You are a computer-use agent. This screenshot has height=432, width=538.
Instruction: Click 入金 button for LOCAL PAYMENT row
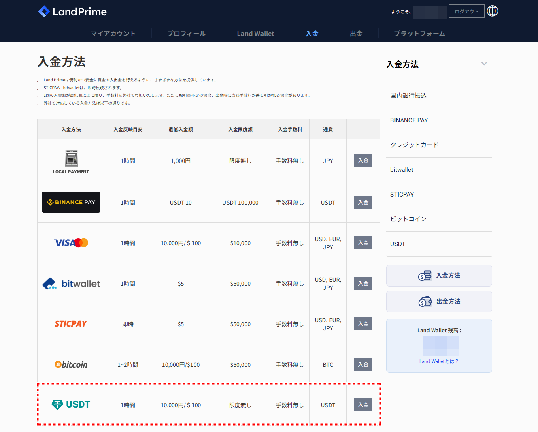363,160
